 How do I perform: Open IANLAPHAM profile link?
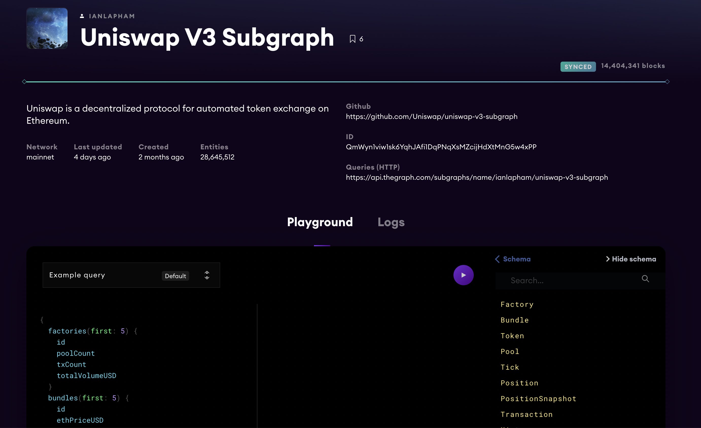pos(112,16)
